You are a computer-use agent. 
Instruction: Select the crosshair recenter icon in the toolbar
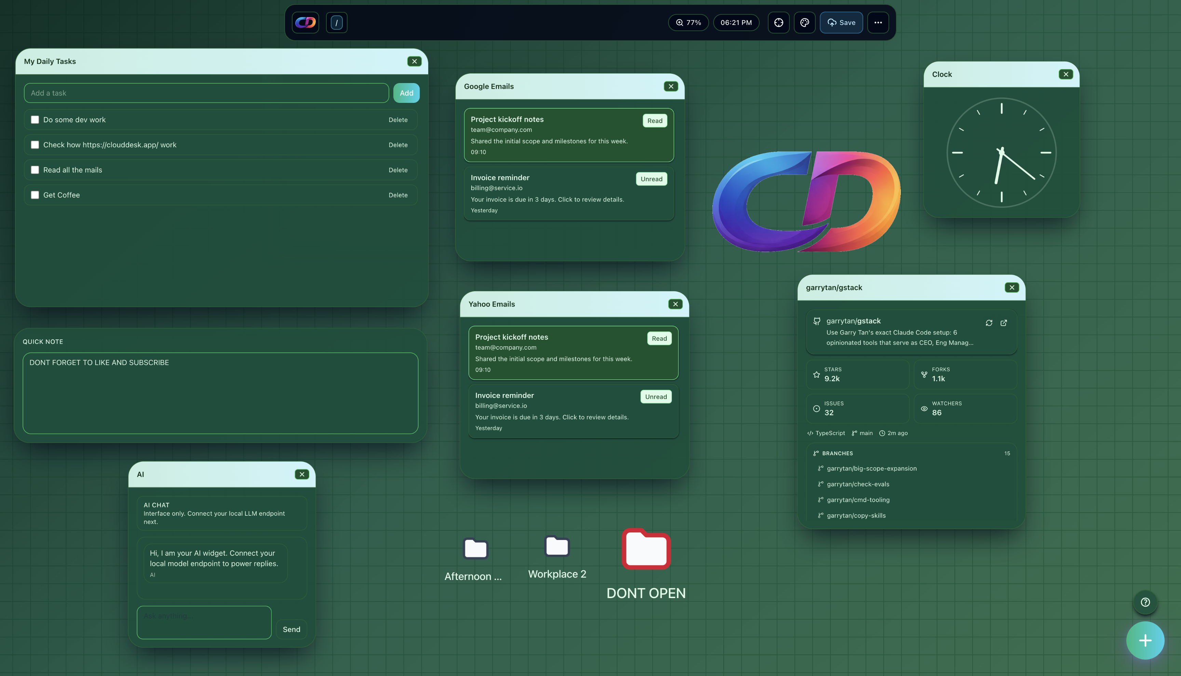tap(778, 22)
